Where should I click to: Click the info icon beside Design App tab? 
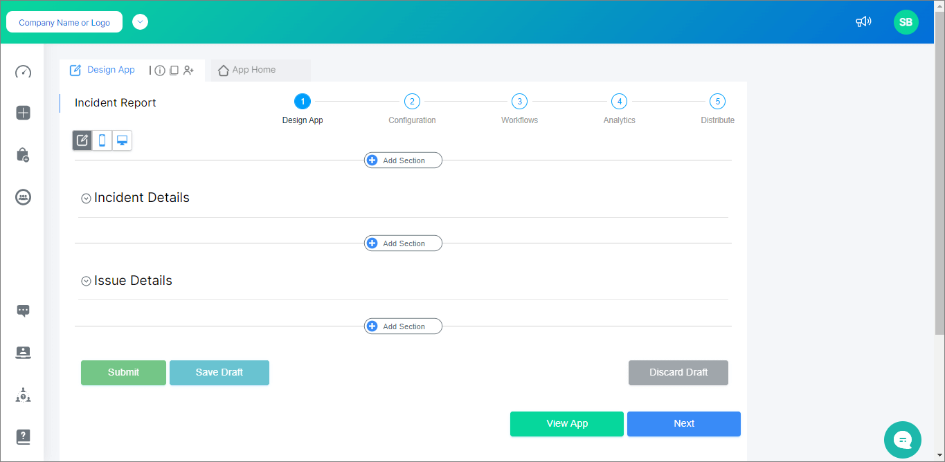coord(160,70)
